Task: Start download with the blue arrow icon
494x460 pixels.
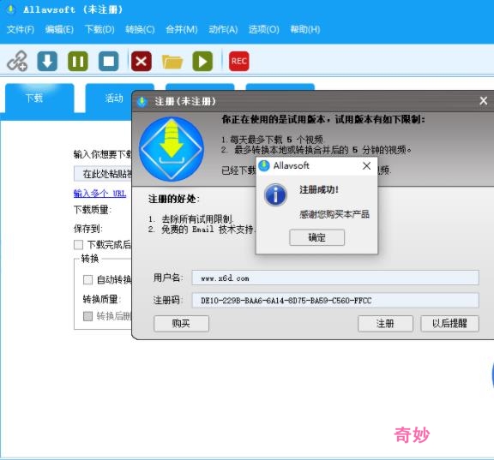Action: [x=47, y=61]
